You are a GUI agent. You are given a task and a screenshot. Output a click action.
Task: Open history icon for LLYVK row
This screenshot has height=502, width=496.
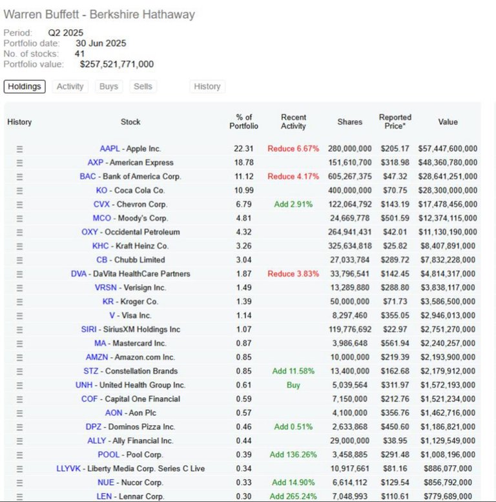(19, 469)
